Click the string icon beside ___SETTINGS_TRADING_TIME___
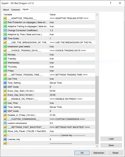 point(5,75)
